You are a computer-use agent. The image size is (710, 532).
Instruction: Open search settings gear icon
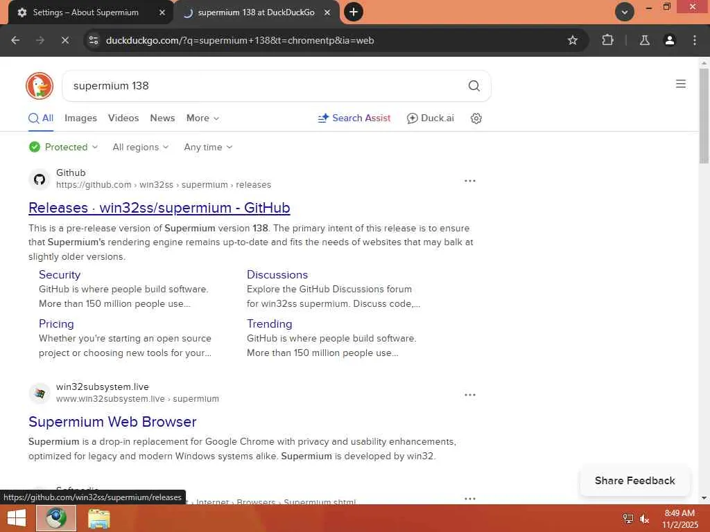click(x=476, y=118)
